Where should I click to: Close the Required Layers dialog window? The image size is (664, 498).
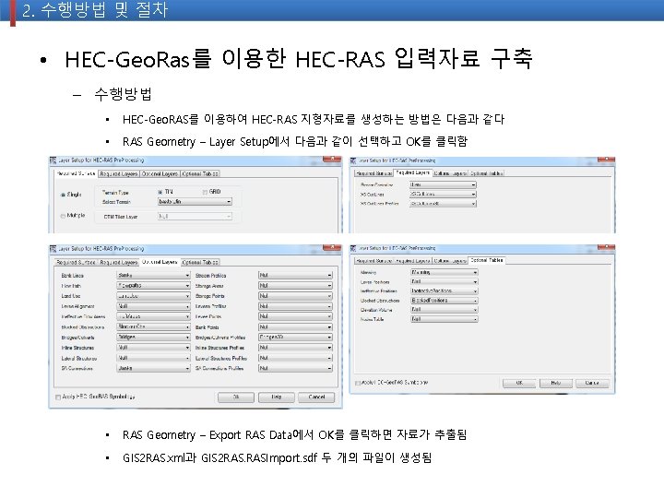click(606, 160)
